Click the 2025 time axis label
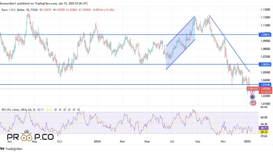 point(247,141)
